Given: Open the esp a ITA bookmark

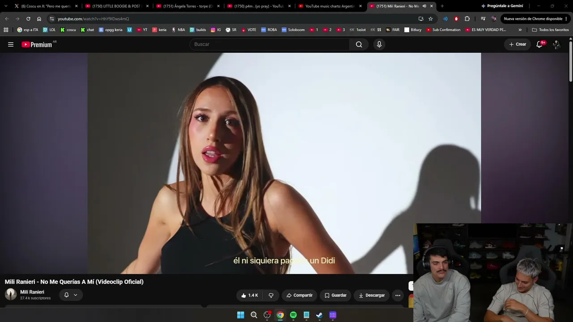Looking at the screenshot, I should click(28, 30).
